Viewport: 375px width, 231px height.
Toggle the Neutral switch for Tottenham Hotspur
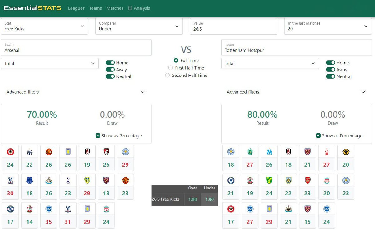click(x=331, y=76)
